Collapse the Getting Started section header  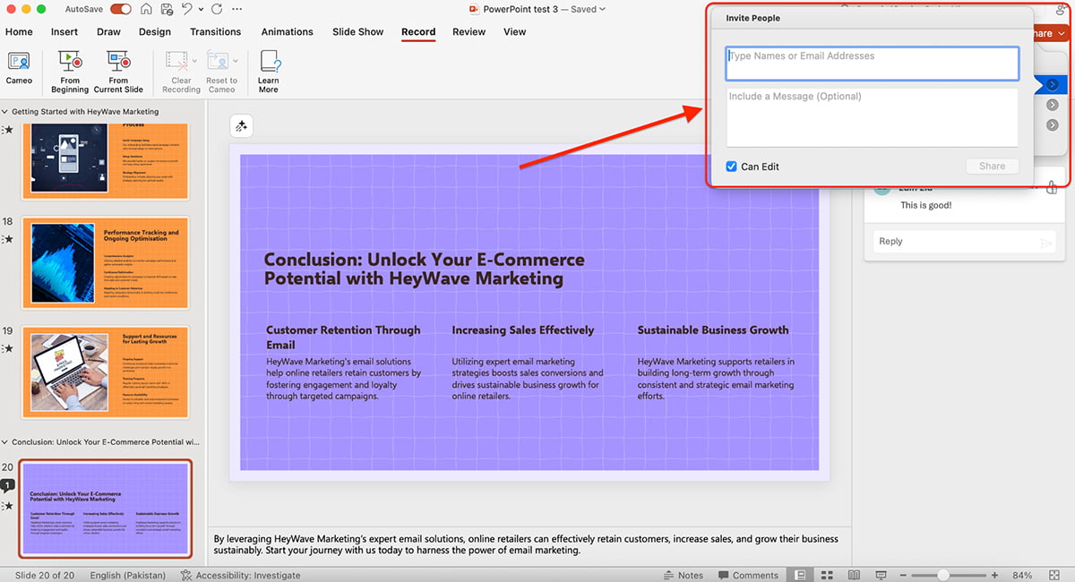[x=7, y=111]
